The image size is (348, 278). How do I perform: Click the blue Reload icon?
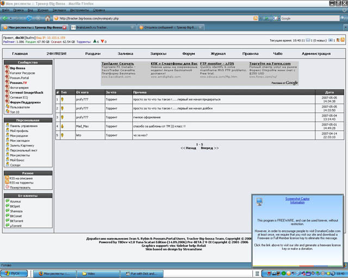pyautogui.click(x=29, y=18)
